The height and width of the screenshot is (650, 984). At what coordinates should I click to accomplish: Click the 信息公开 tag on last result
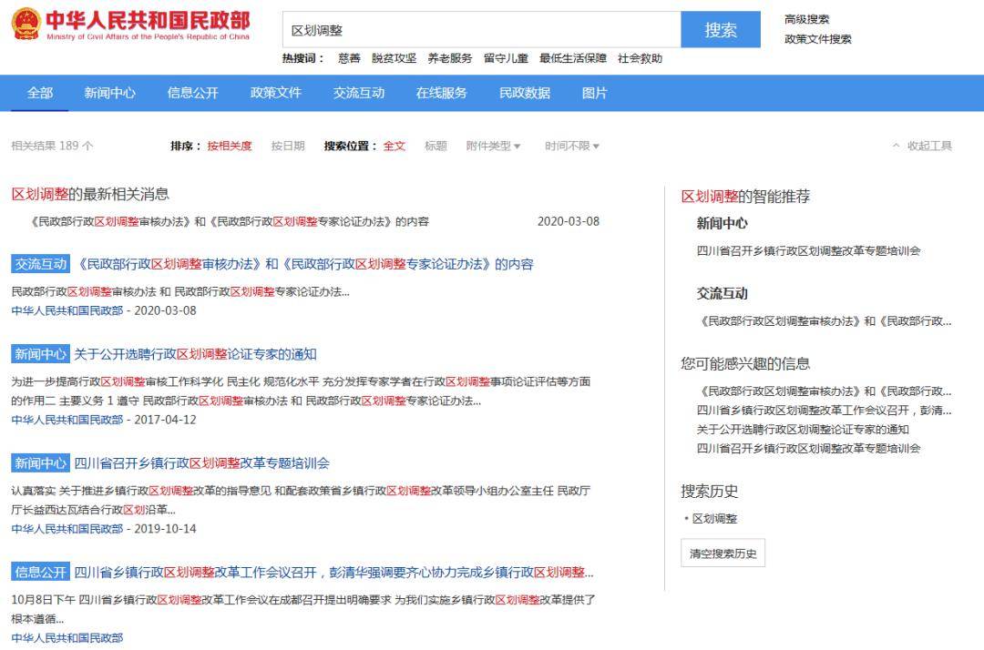coord(41,573)
